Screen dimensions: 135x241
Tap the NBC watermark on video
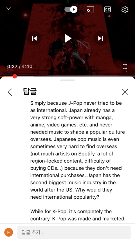[x=10, y=71]
